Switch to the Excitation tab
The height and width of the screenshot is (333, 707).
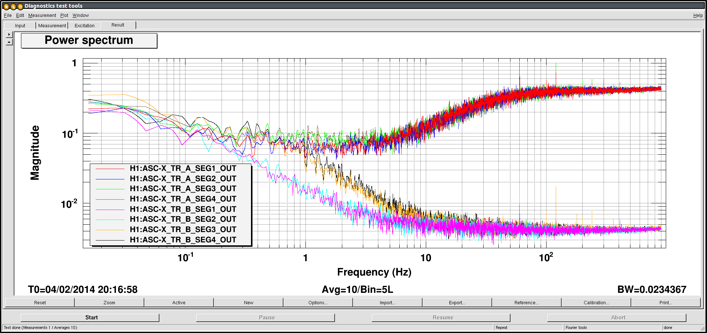(84, 25)
